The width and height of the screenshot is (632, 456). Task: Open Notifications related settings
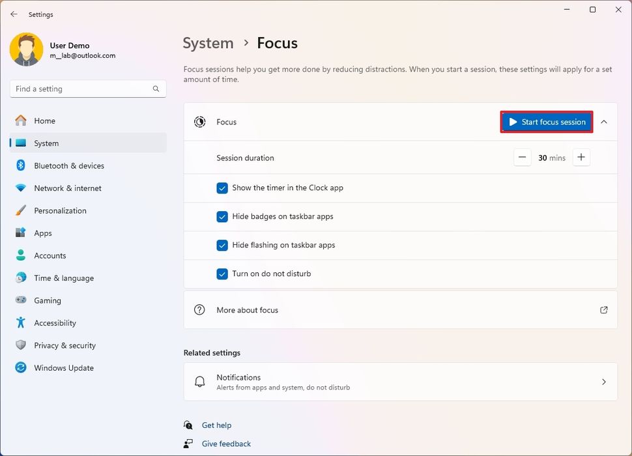tap(401, 381)
